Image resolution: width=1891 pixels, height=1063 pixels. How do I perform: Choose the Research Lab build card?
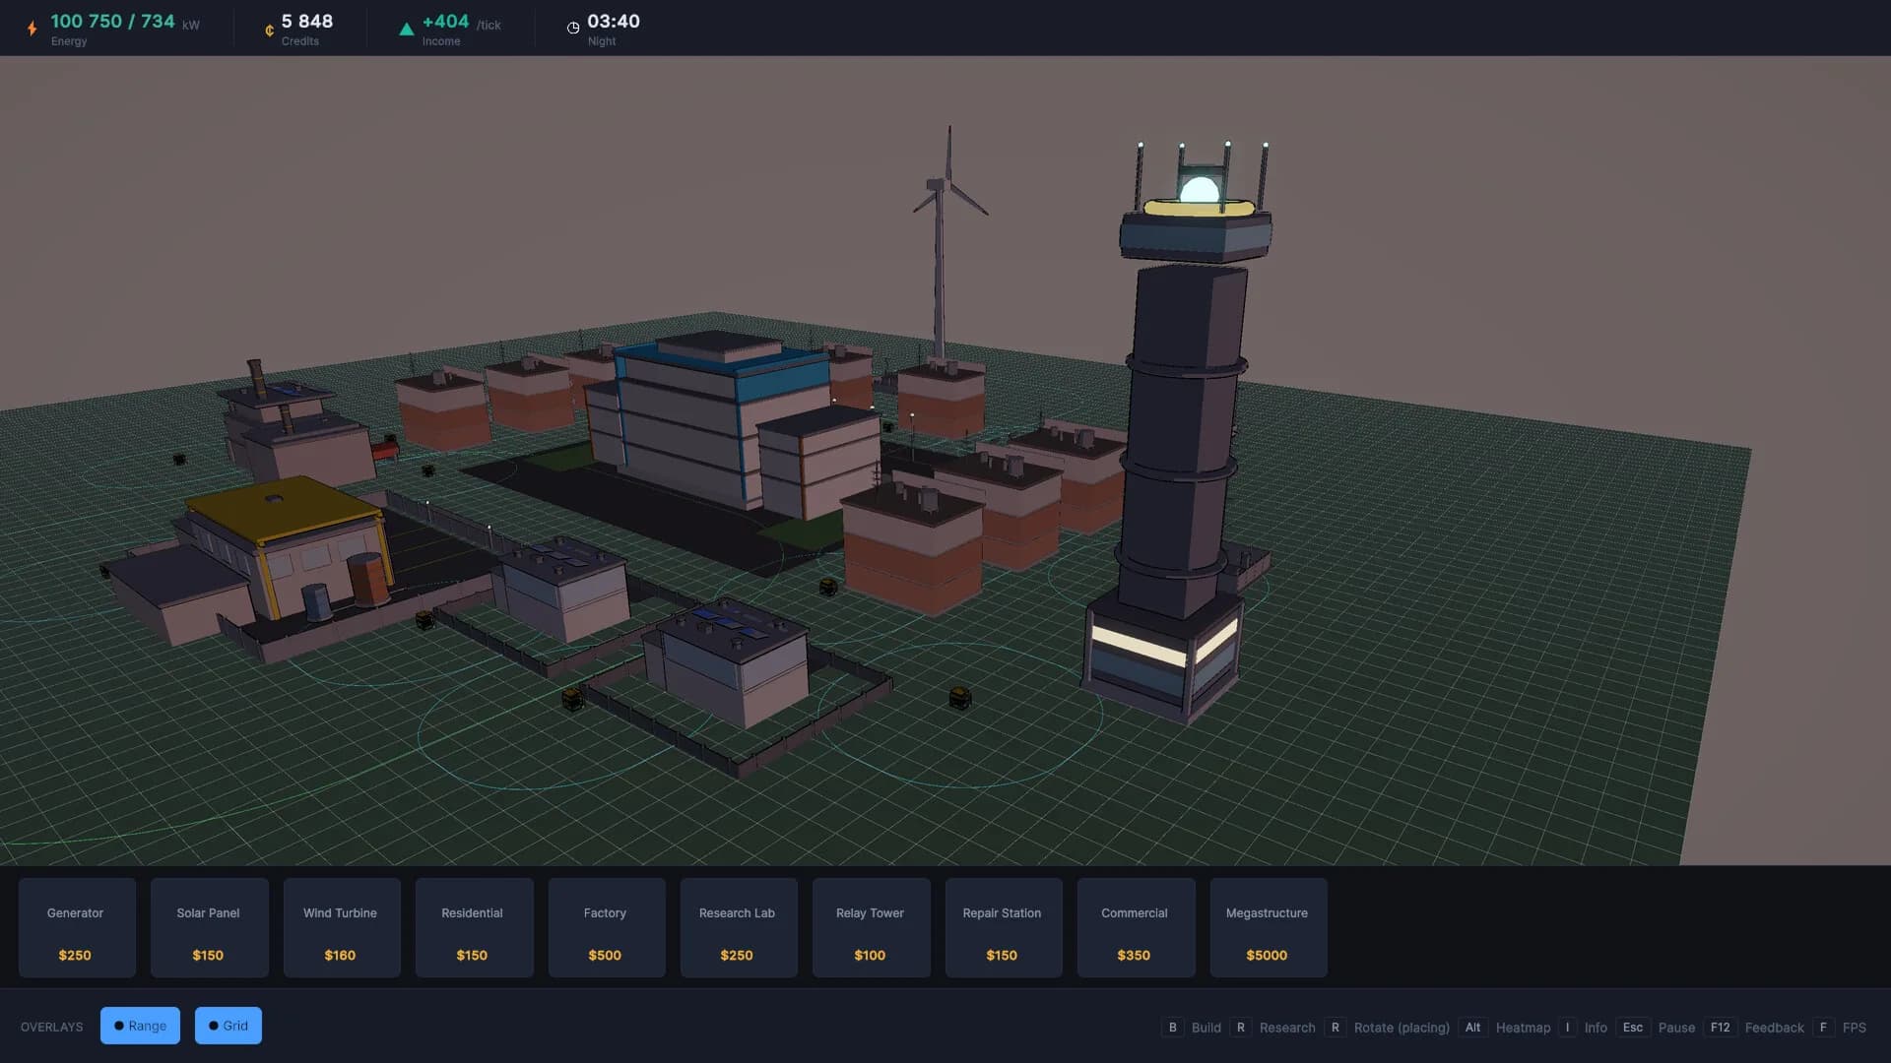coord(739,927)
